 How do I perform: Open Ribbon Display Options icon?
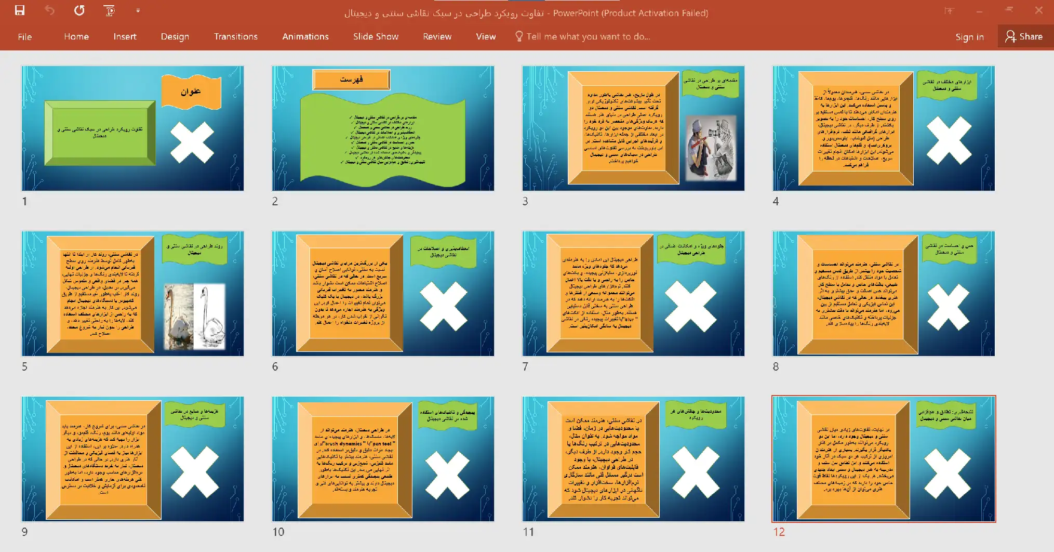pos(949,11)
